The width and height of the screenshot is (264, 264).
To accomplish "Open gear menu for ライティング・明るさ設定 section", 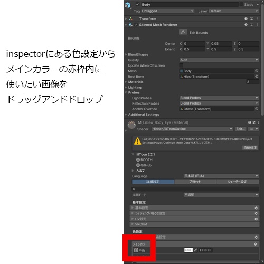I will coord(256,213).
